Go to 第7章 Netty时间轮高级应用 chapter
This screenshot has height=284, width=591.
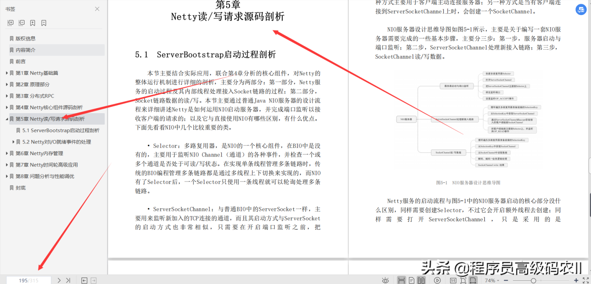tap(47, 165)
